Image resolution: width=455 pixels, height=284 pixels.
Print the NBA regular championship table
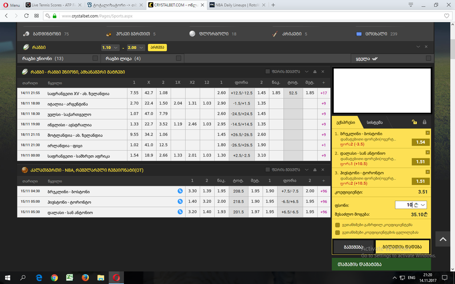pos(315,170)
